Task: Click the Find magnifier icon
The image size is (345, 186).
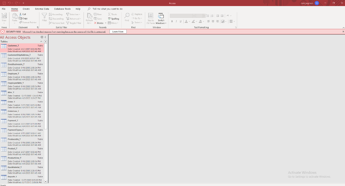Action: (x=127, y=15)
